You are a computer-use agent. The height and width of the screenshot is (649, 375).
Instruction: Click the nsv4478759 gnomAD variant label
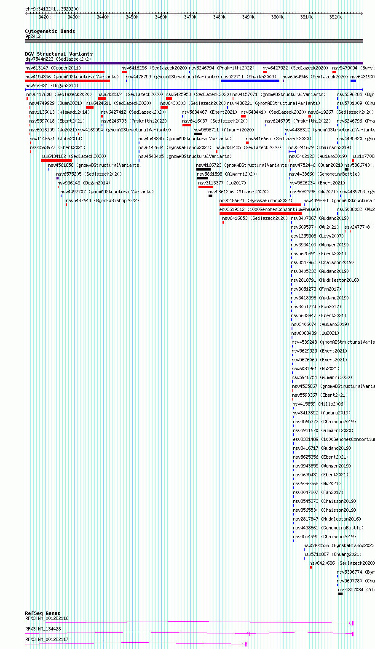(x=172, y=77)
